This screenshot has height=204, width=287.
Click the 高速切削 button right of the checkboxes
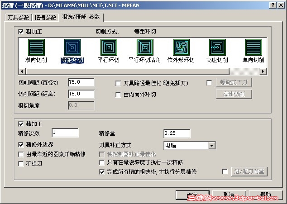pyautogui.click(x=234, y=94)
